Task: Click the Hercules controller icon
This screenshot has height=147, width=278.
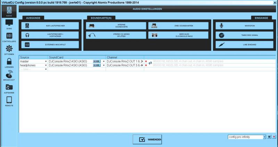Action: click(154, 35)
